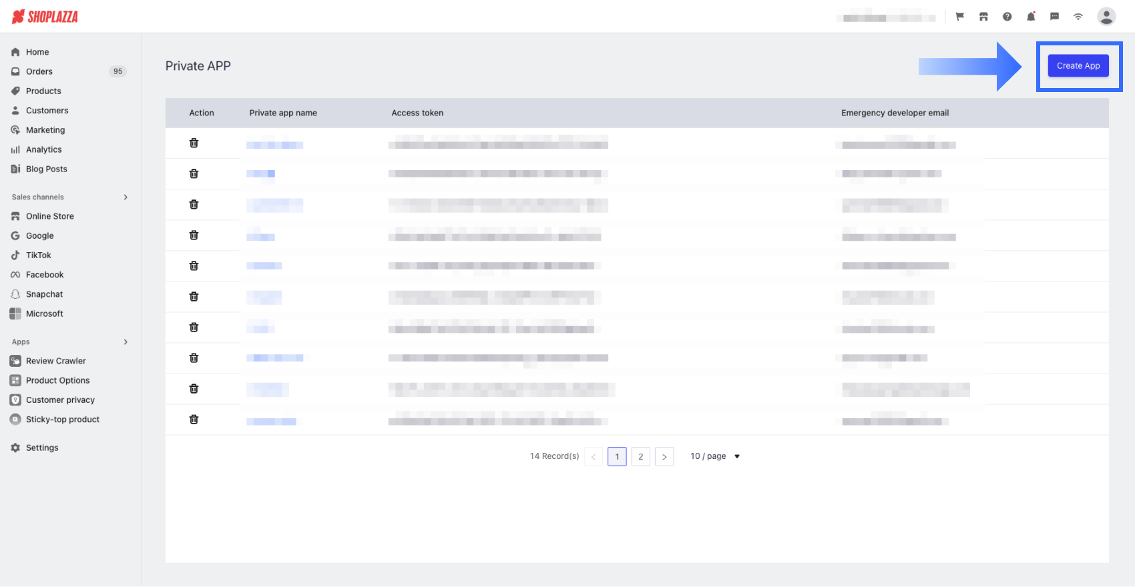Delete the last listed private app using its trash icon
Image resolution: width=1135 pixels, height=587 pixels.
point(194,420)
